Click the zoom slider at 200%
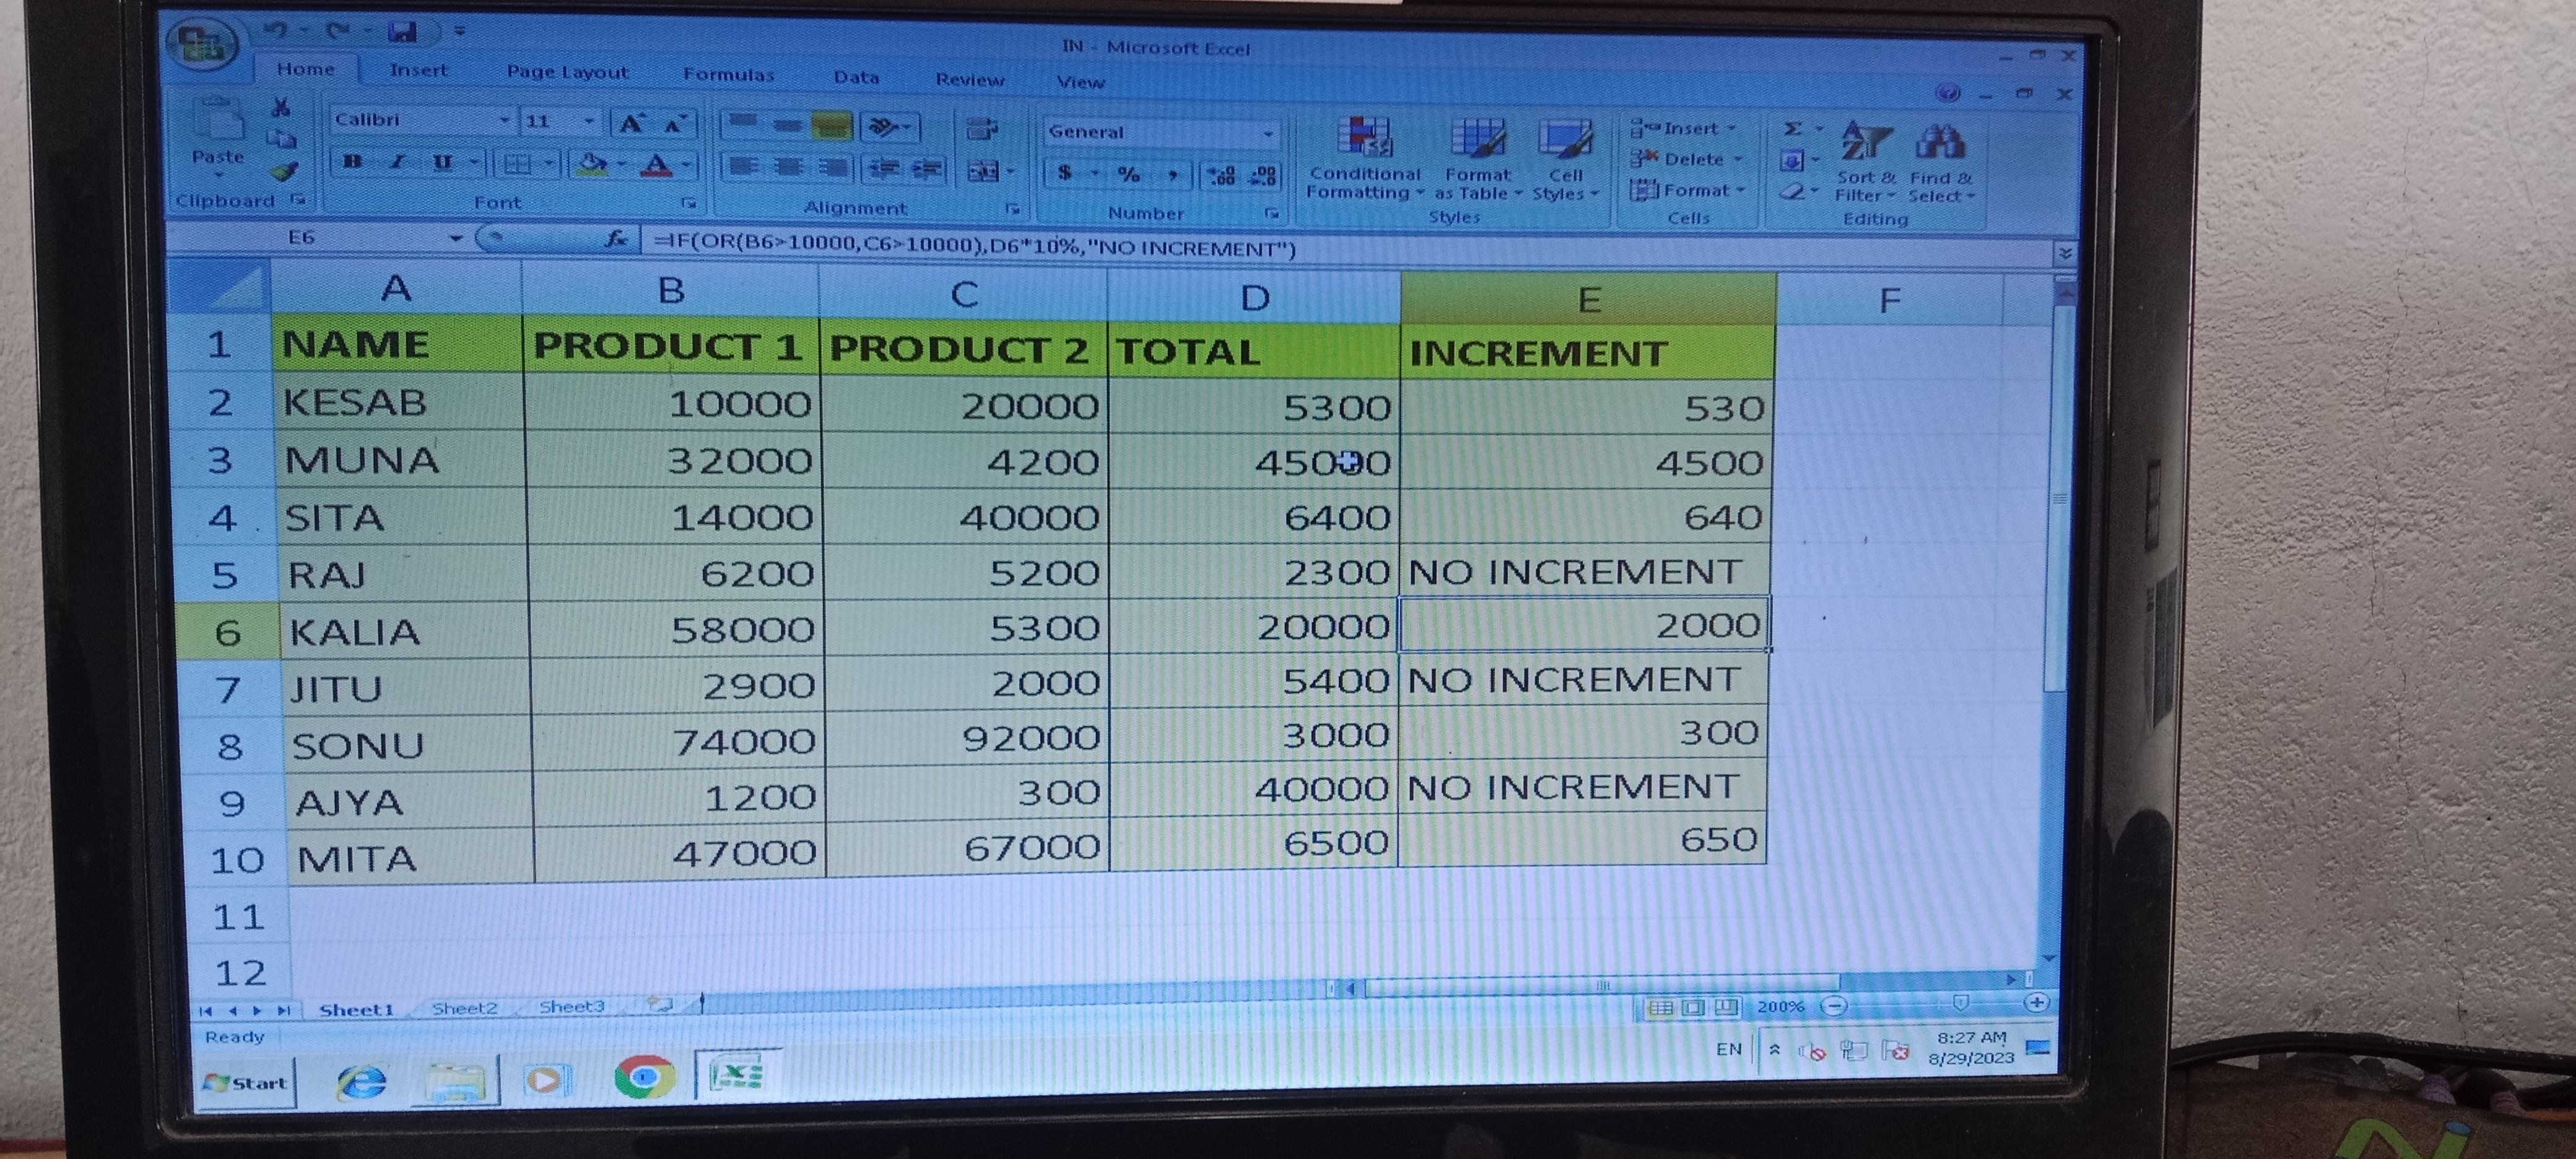 click(1960, 1003)
